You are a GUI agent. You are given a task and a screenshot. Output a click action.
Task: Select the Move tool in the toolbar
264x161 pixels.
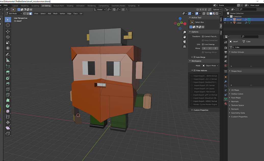tap(8, 31)
